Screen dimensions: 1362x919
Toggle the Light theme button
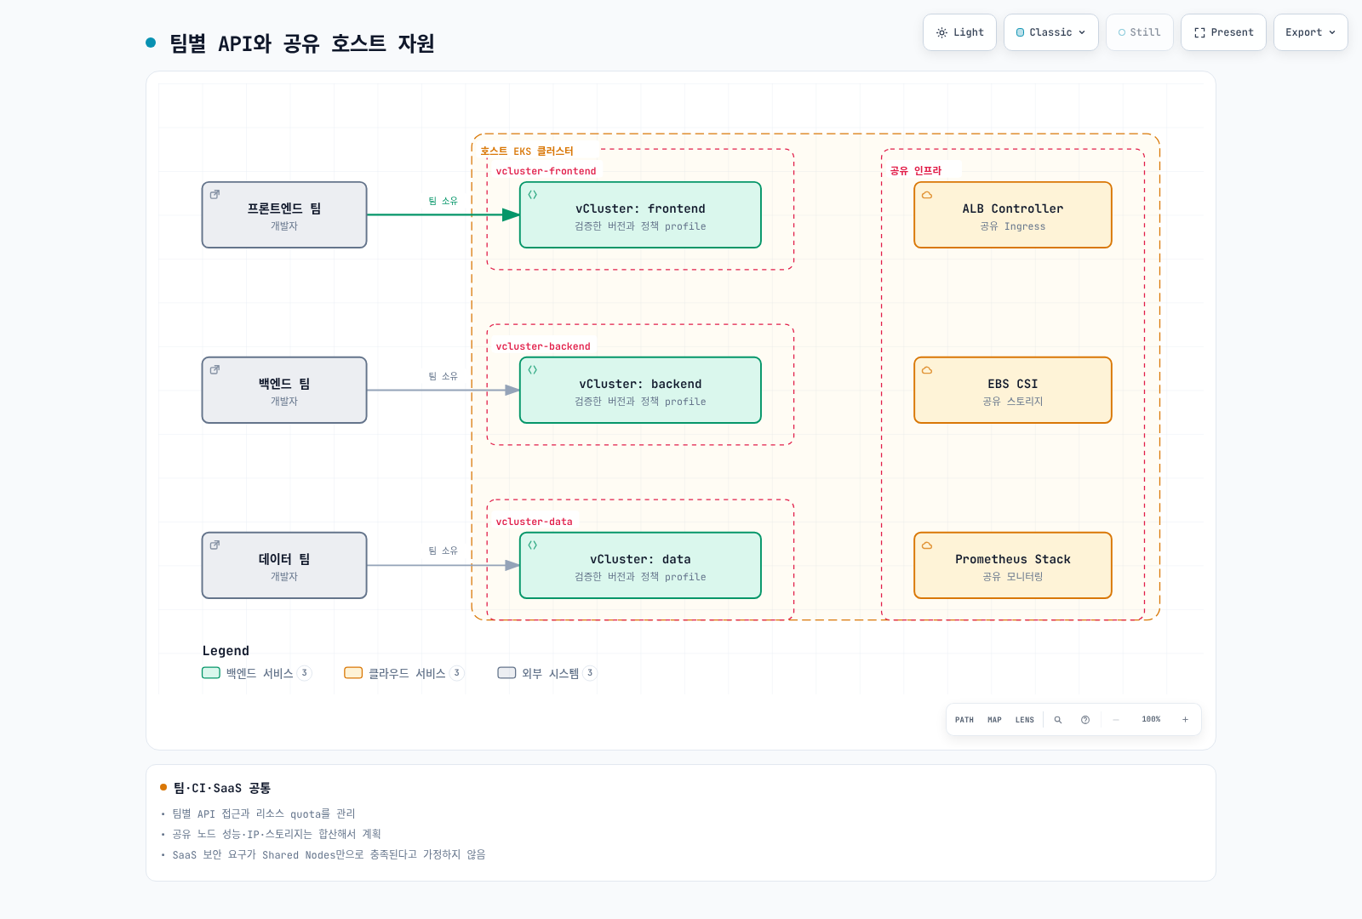(x=959, y=32)
